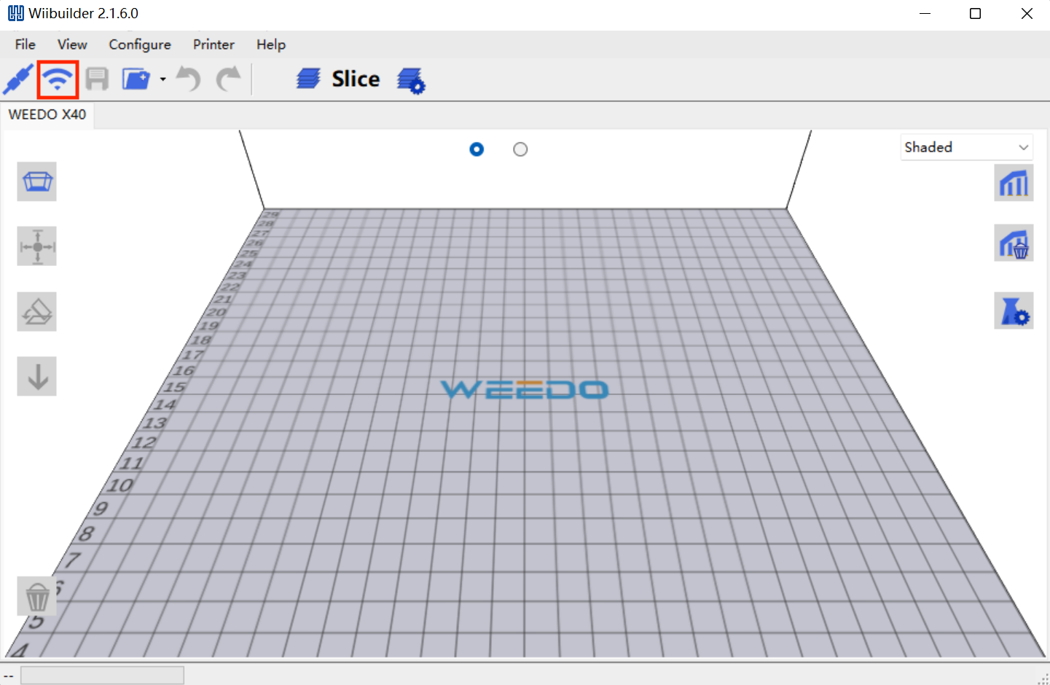Click the lay flat down-arrow icon

[x=37, y=377]
